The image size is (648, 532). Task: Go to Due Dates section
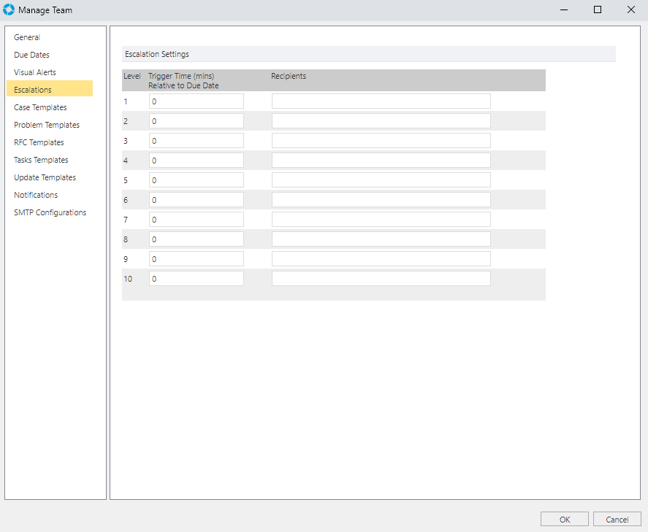point(31,55)
